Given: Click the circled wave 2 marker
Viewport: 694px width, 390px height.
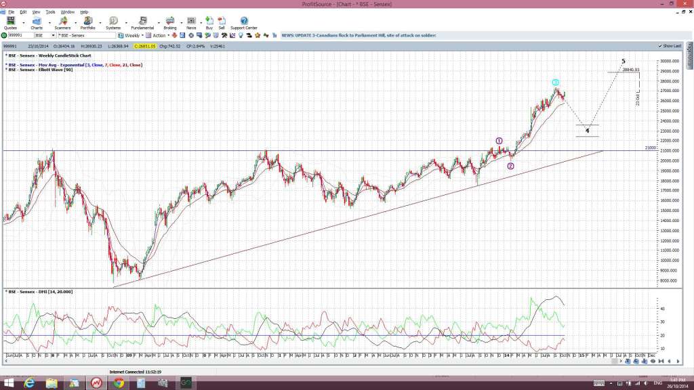Looking at the screenshot, I should pyautogui.click(x=511, y=167).
